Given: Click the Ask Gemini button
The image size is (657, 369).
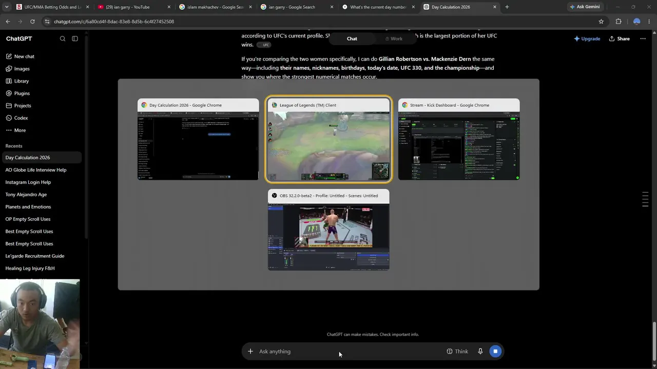Looking at the screenshot, I should tap(585, 7).
